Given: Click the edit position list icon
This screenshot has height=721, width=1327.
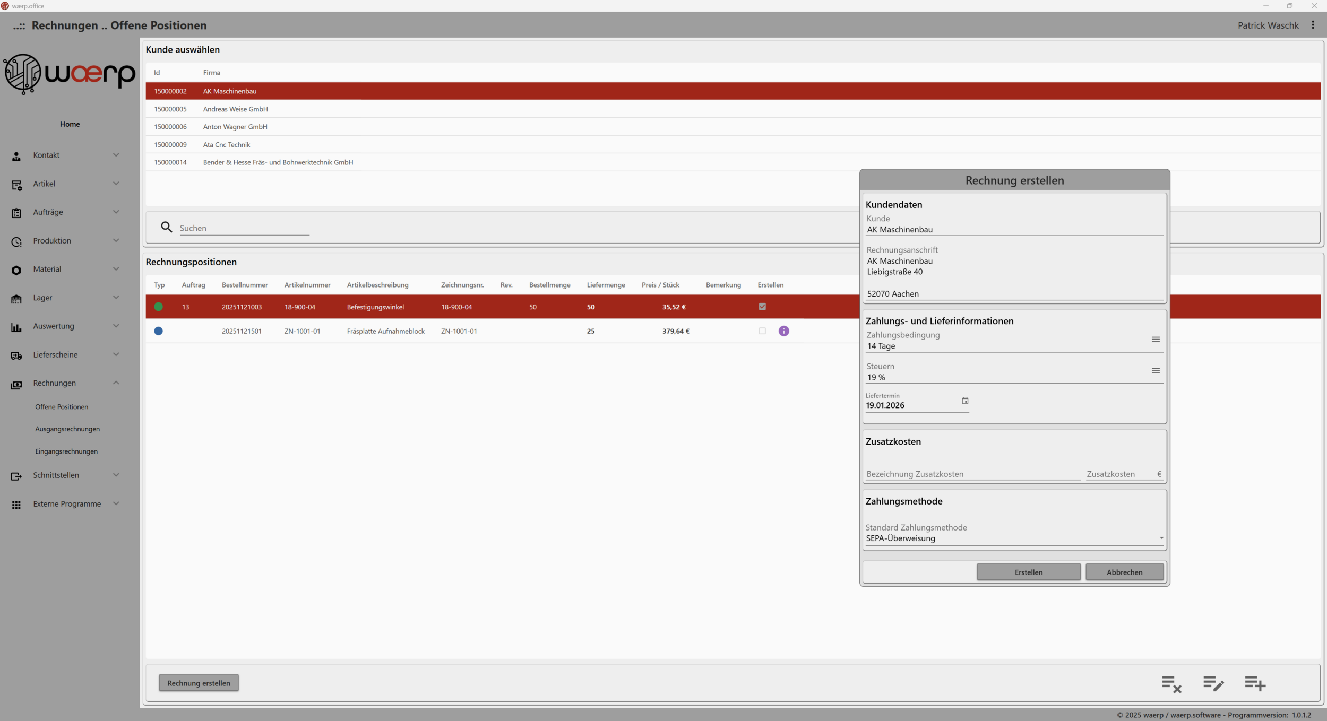Looking at the screenshot, I should pos(1213,683).
